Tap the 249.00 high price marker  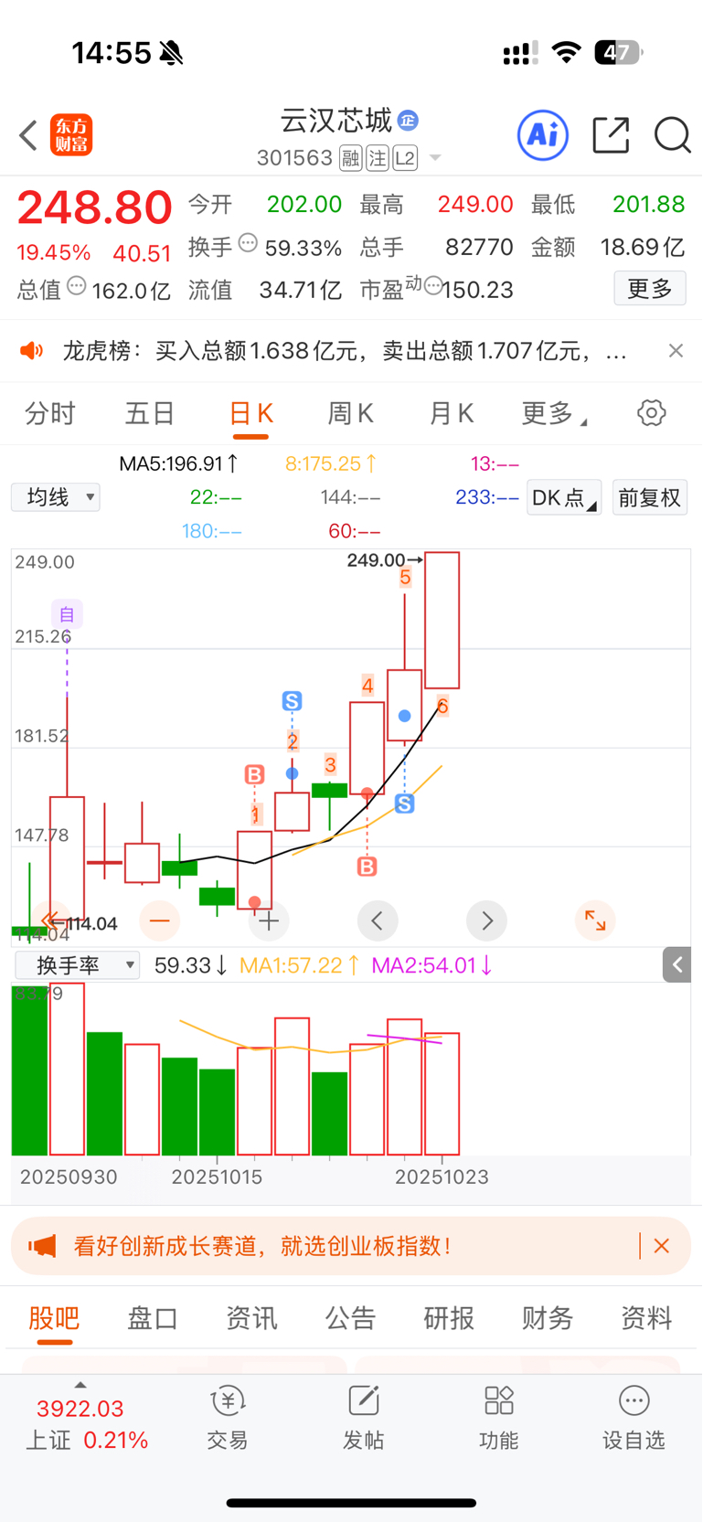pyautogui.click(x=384, y=560)
